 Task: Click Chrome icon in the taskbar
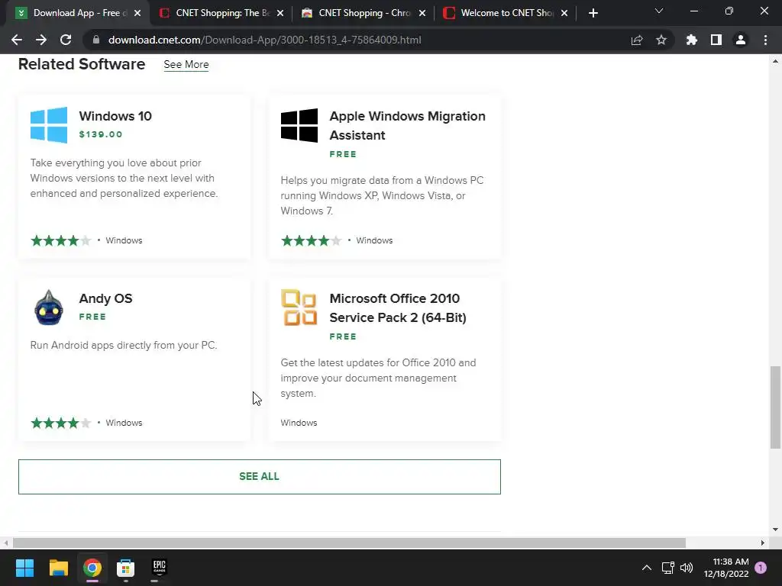92,568
